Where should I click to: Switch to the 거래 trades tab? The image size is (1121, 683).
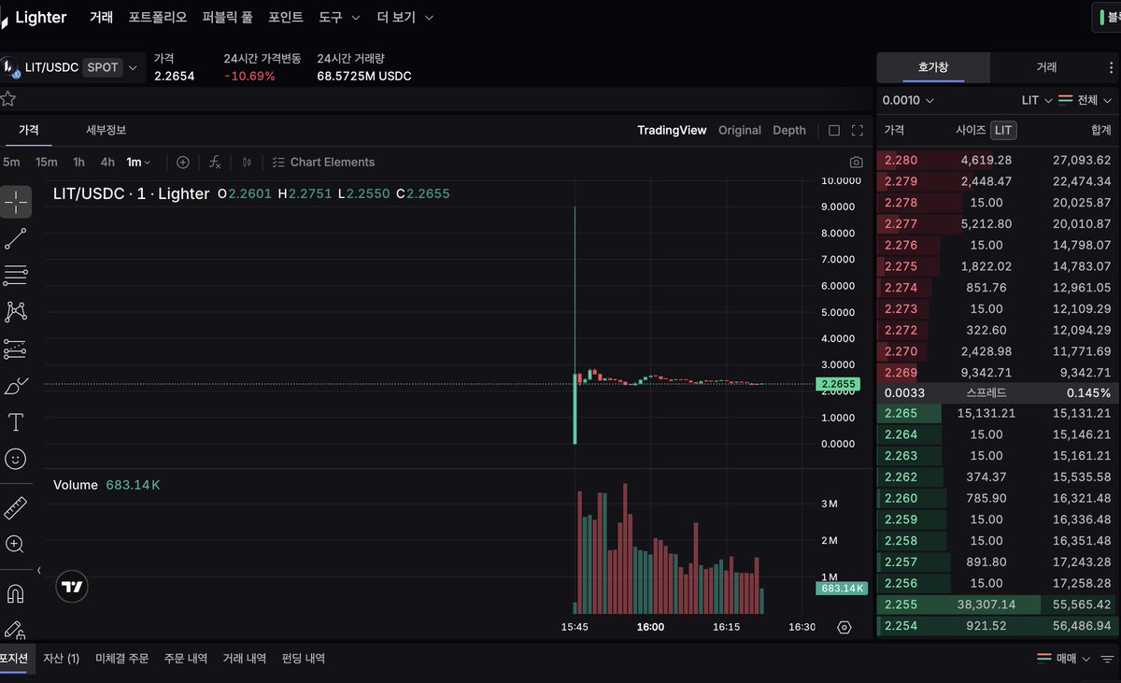point(1046,67)
